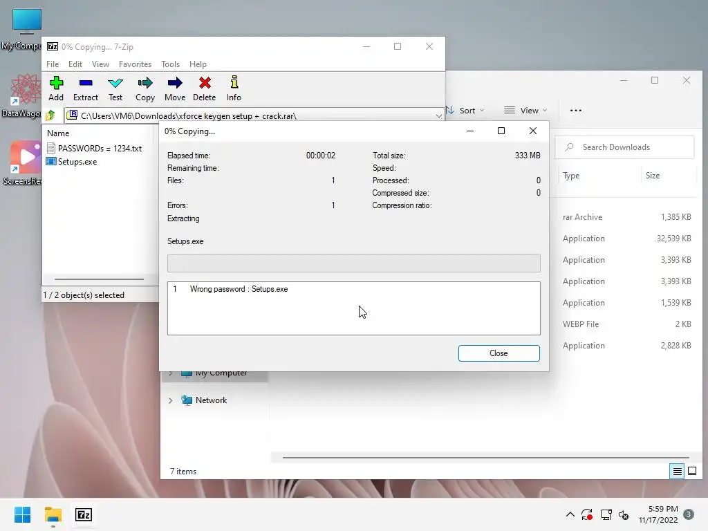Expand the Network tree node
Image resolution: width=708 pixels, height=531 pixels.
(170, 400)
